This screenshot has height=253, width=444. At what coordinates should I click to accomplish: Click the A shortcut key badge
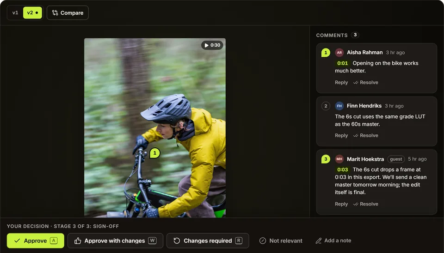(x=54, y=241)
